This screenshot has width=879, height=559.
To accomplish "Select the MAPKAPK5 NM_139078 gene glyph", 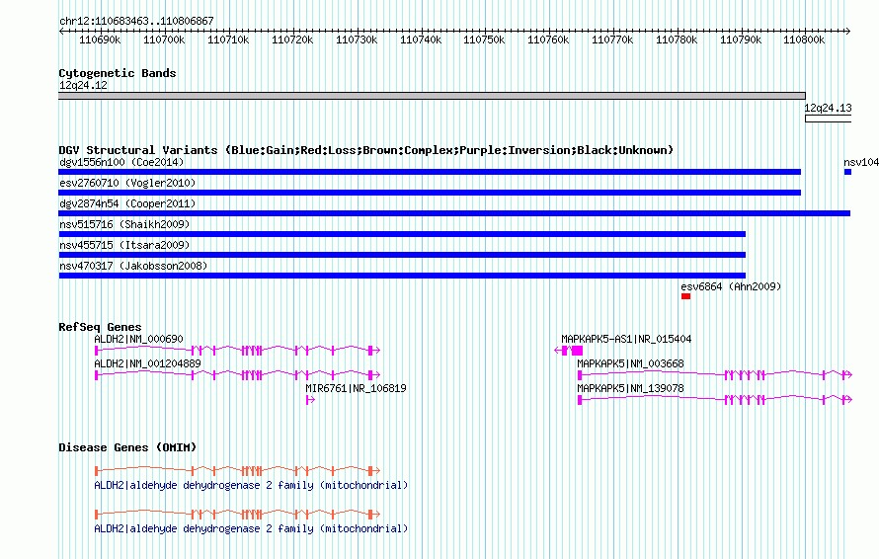I will [715, 399].
